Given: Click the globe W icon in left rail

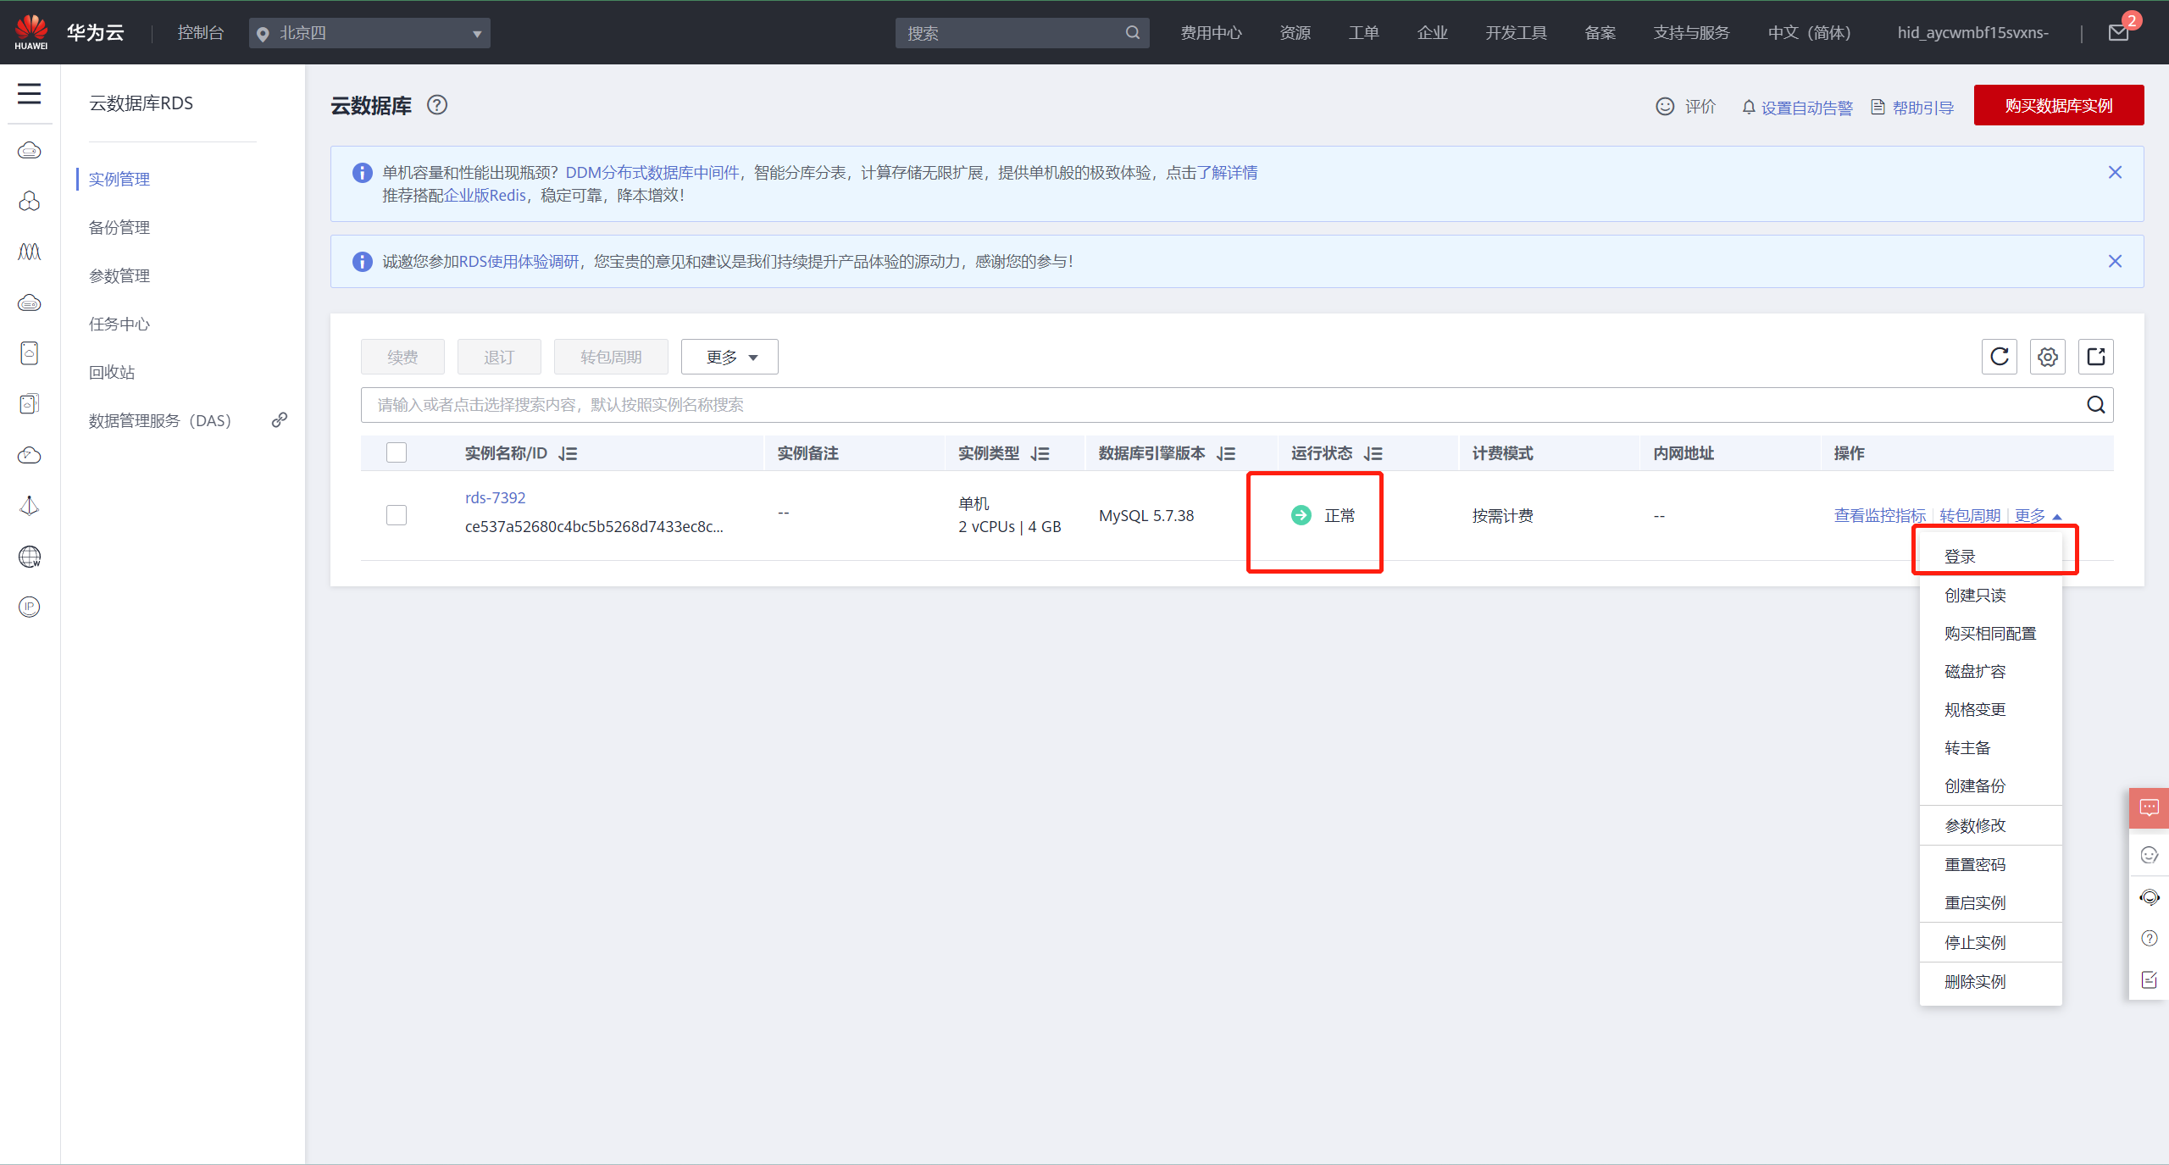Looking at the screenshot, I should tap(30, 557).
